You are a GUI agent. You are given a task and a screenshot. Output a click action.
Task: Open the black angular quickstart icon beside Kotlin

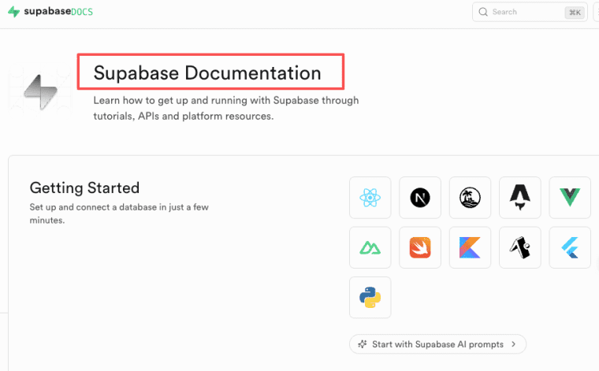click(520, 247)
